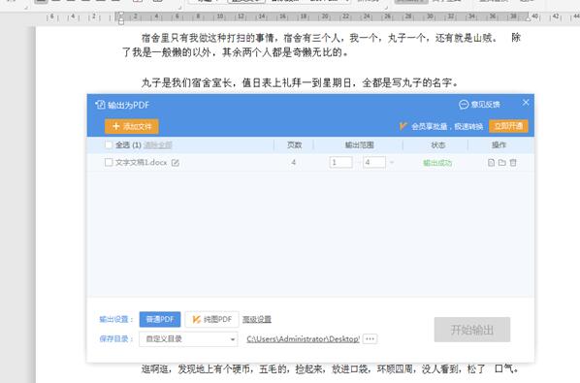Delete 文字文稿1.docx using trash icon
Screen dimensions: 580x383
(x=513, y=163)
